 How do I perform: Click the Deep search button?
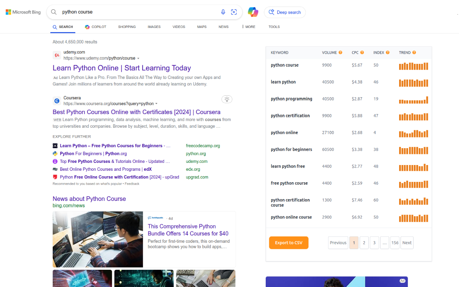pos(285,12)
